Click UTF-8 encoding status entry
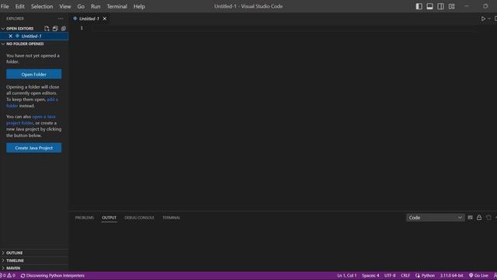 click(x=390, y=275)
